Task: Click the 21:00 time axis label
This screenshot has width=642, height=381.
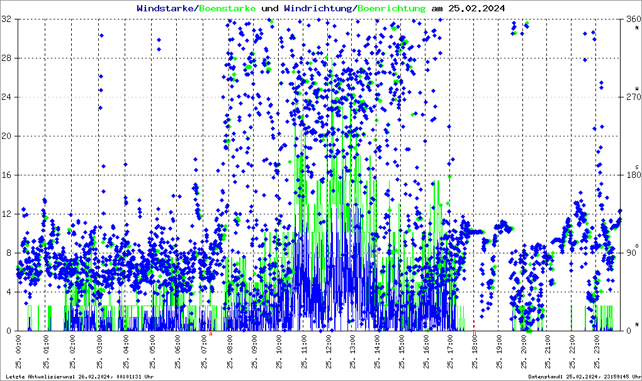Action: point(548,351)
